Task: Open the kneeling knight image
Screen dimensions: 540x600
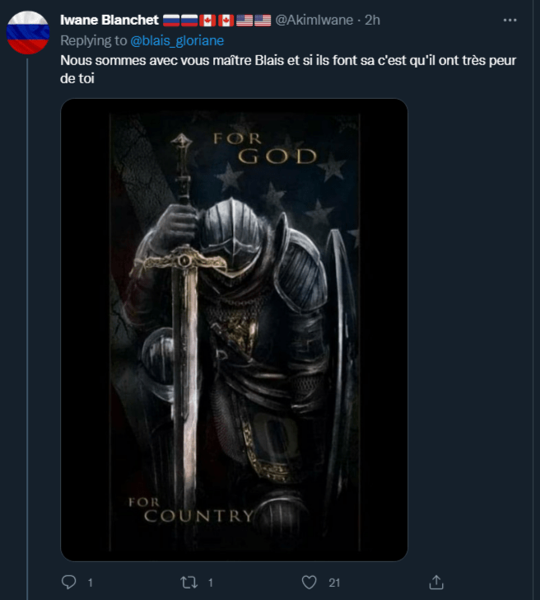Action: (x=234, y=330)
